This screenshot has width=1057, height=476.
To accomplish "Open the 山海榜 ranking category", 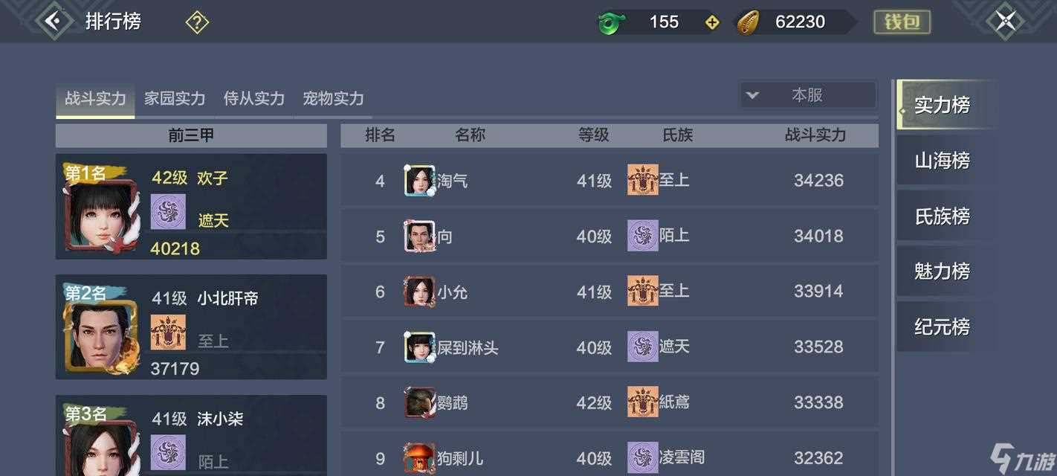I will pyautogui.click(x=943, y=161).
